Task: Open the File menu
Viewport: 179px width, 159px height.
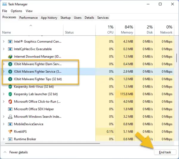Action: click(4, 11)
